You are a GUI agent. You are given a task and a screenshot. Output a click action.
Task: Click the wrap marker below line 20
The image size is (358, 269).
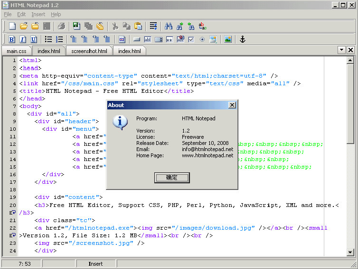click(x=12, y=213)
